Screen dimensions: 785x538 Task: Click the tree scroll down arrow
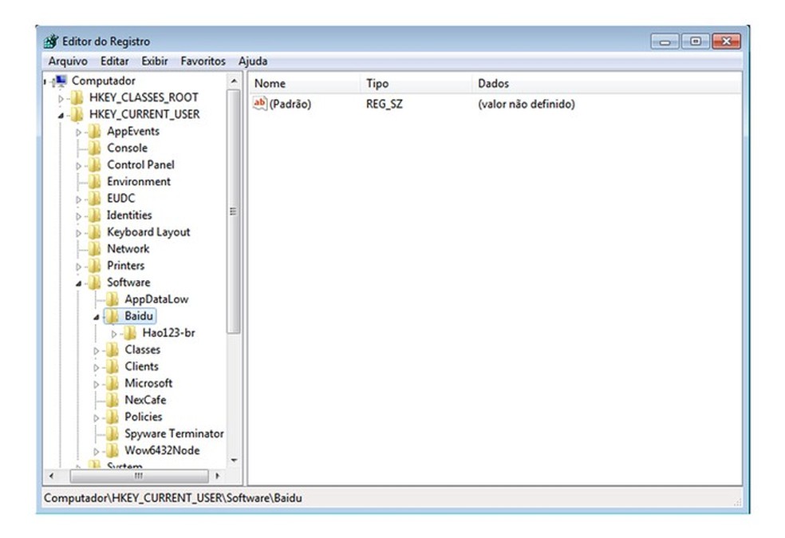[x=234, y=460]
